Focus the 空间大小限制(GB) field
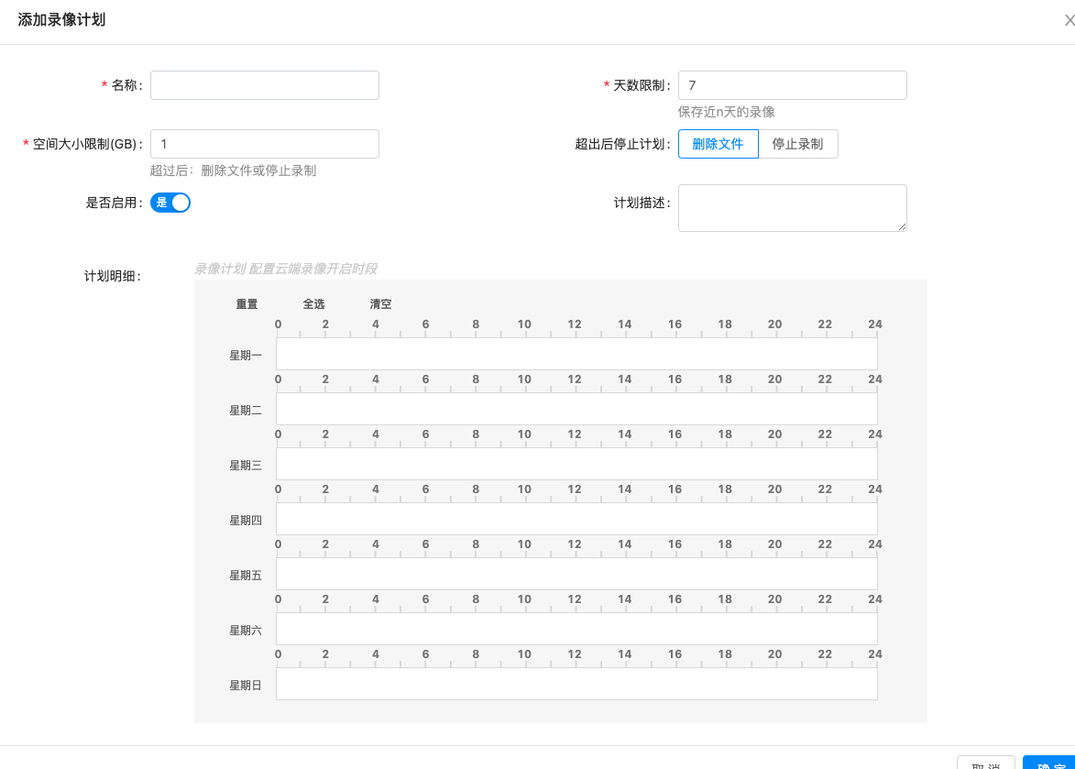Image resolution: width=1075 pixels, height=769 pixels. [x=264, y=144]
